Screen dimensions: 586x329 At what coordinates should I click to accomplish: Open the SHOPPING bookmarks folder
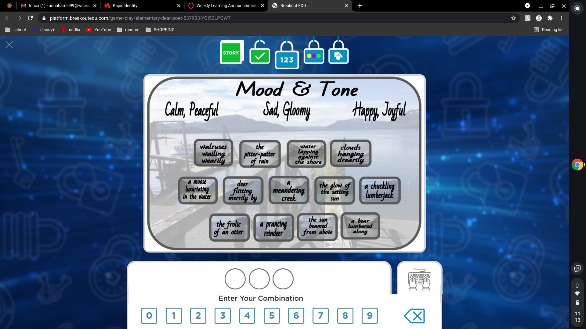[160, 30]
